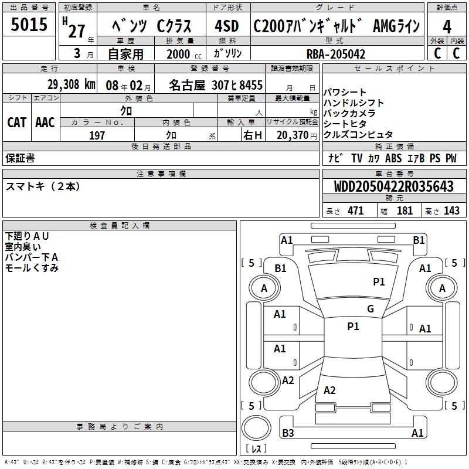This screenshot has height=469, width=469.
Task: Select trunk lid mark A2
Action: pyautogui.click(x=329, y=390)
